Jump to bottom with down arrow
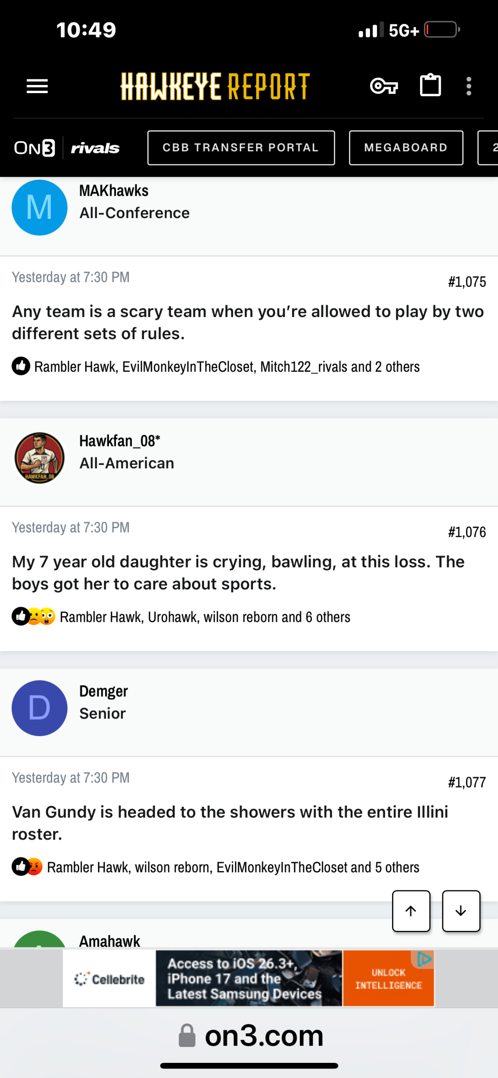 (x=461, y=911)
